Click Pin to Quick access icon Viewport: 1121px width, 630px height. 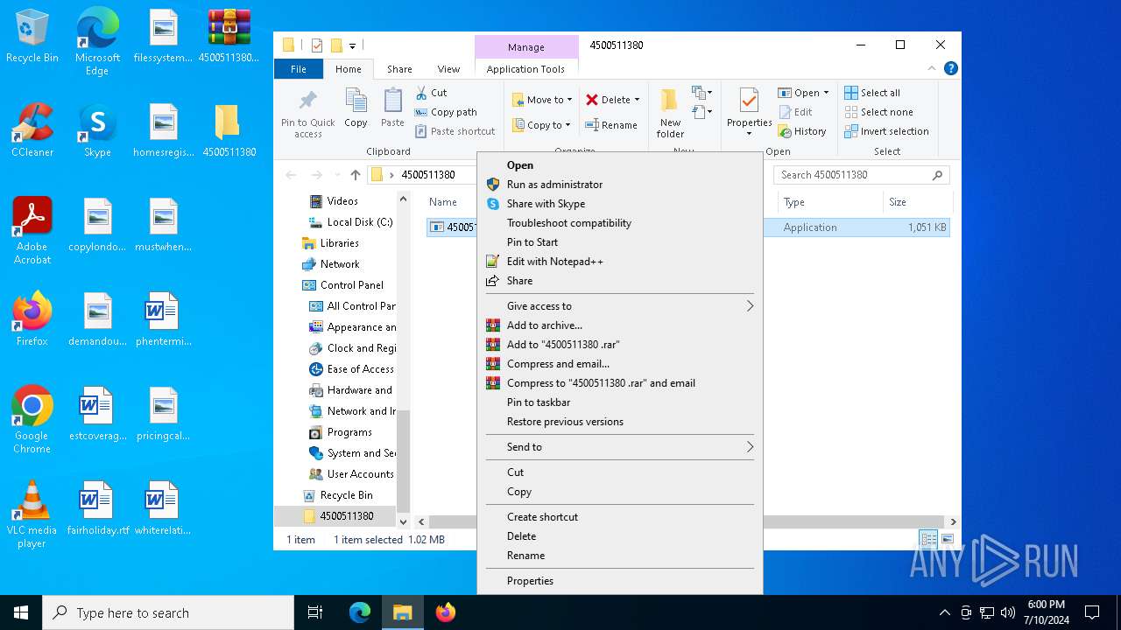[x=307, y=100]
